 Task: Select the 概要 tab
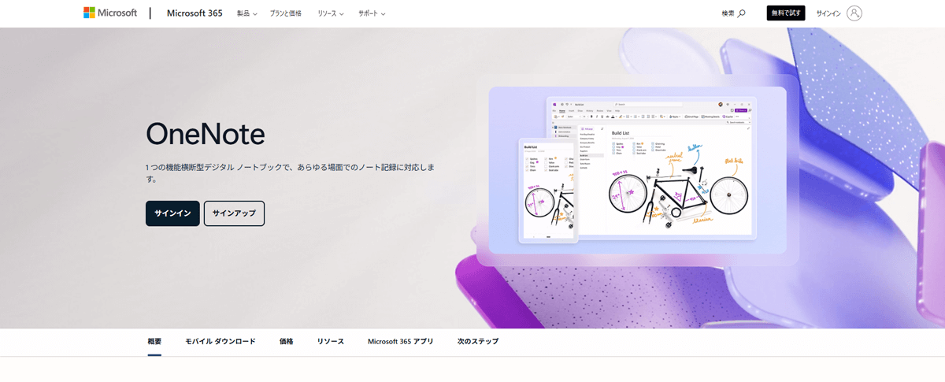[x=154, y=341]
